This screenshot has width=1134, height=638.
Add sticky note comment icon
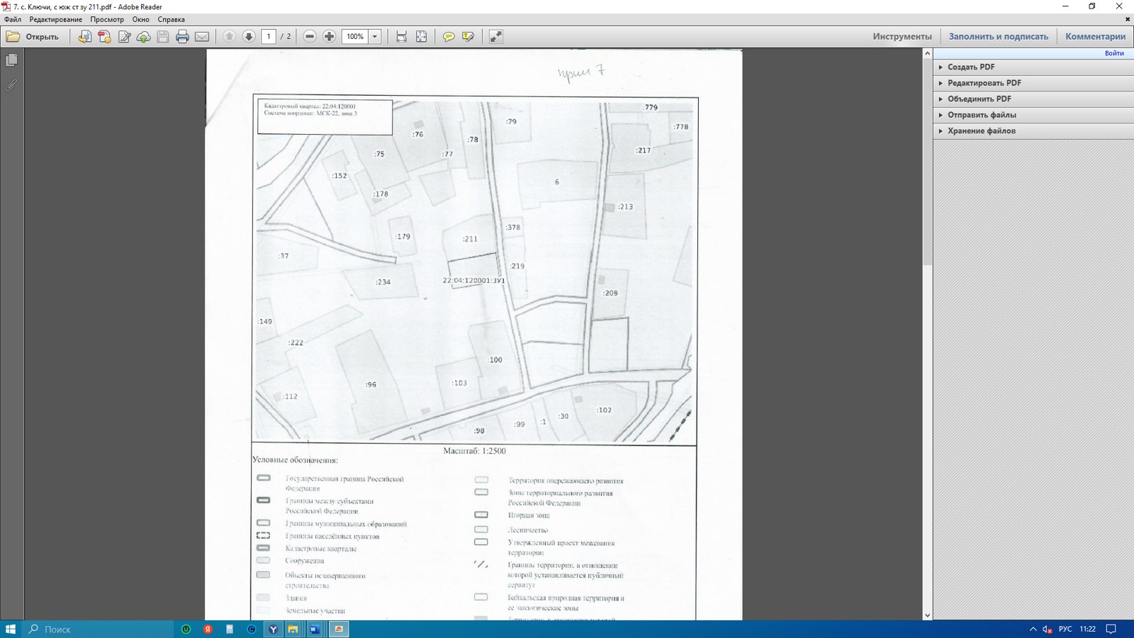click(x=449, y=37)
